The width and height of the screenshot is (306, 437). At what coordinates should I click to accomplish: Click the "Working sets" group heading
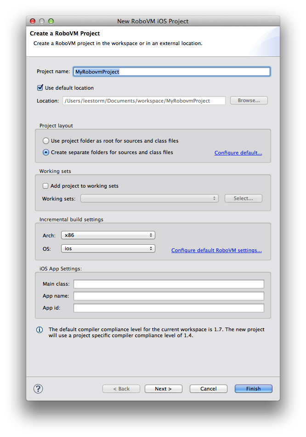[x=55, y=171]
